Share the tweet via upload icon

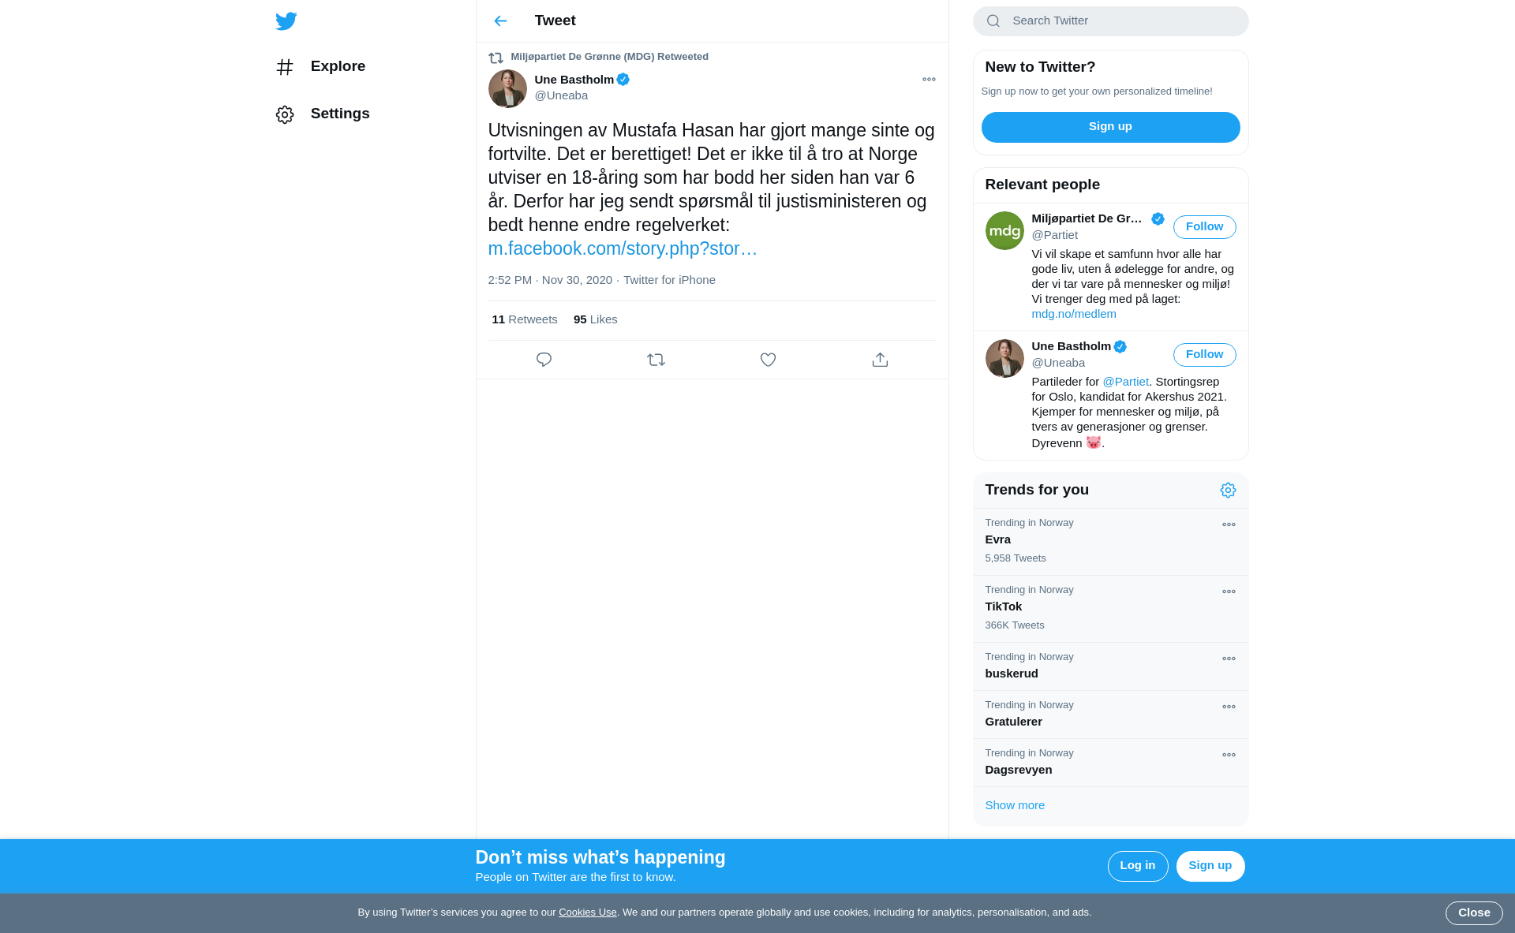(880, 360)
